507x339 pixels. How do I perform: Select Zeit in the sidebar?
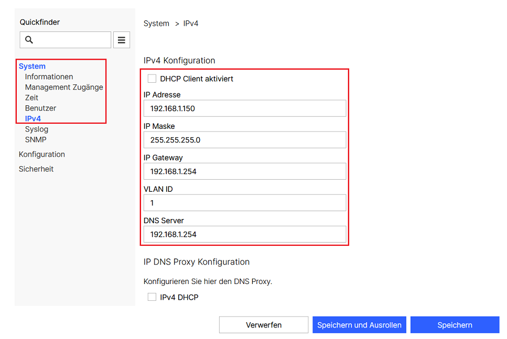[31, 97]
